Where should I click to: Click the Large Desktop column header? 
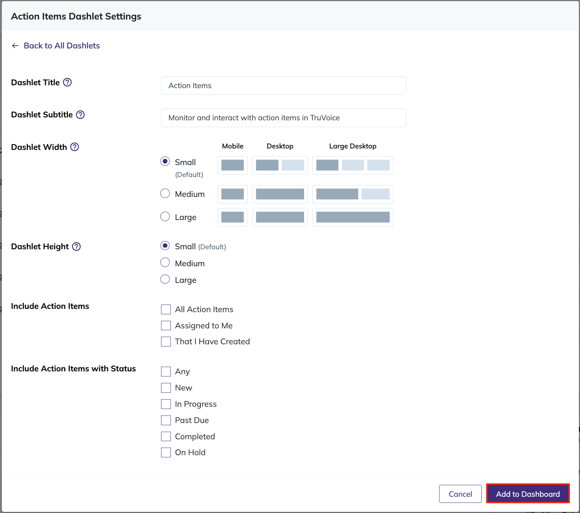coord(353,146)
